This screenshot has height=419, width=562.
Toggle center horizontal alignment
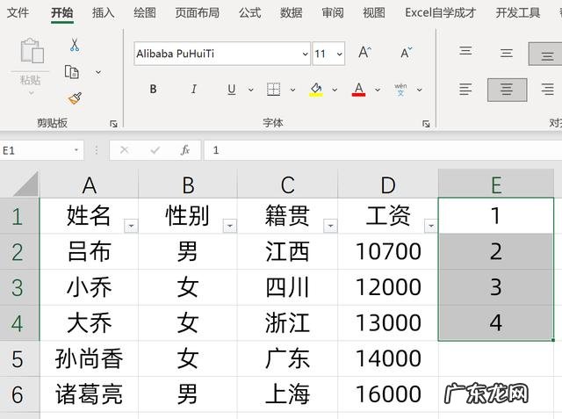click(x=507, y=90)
